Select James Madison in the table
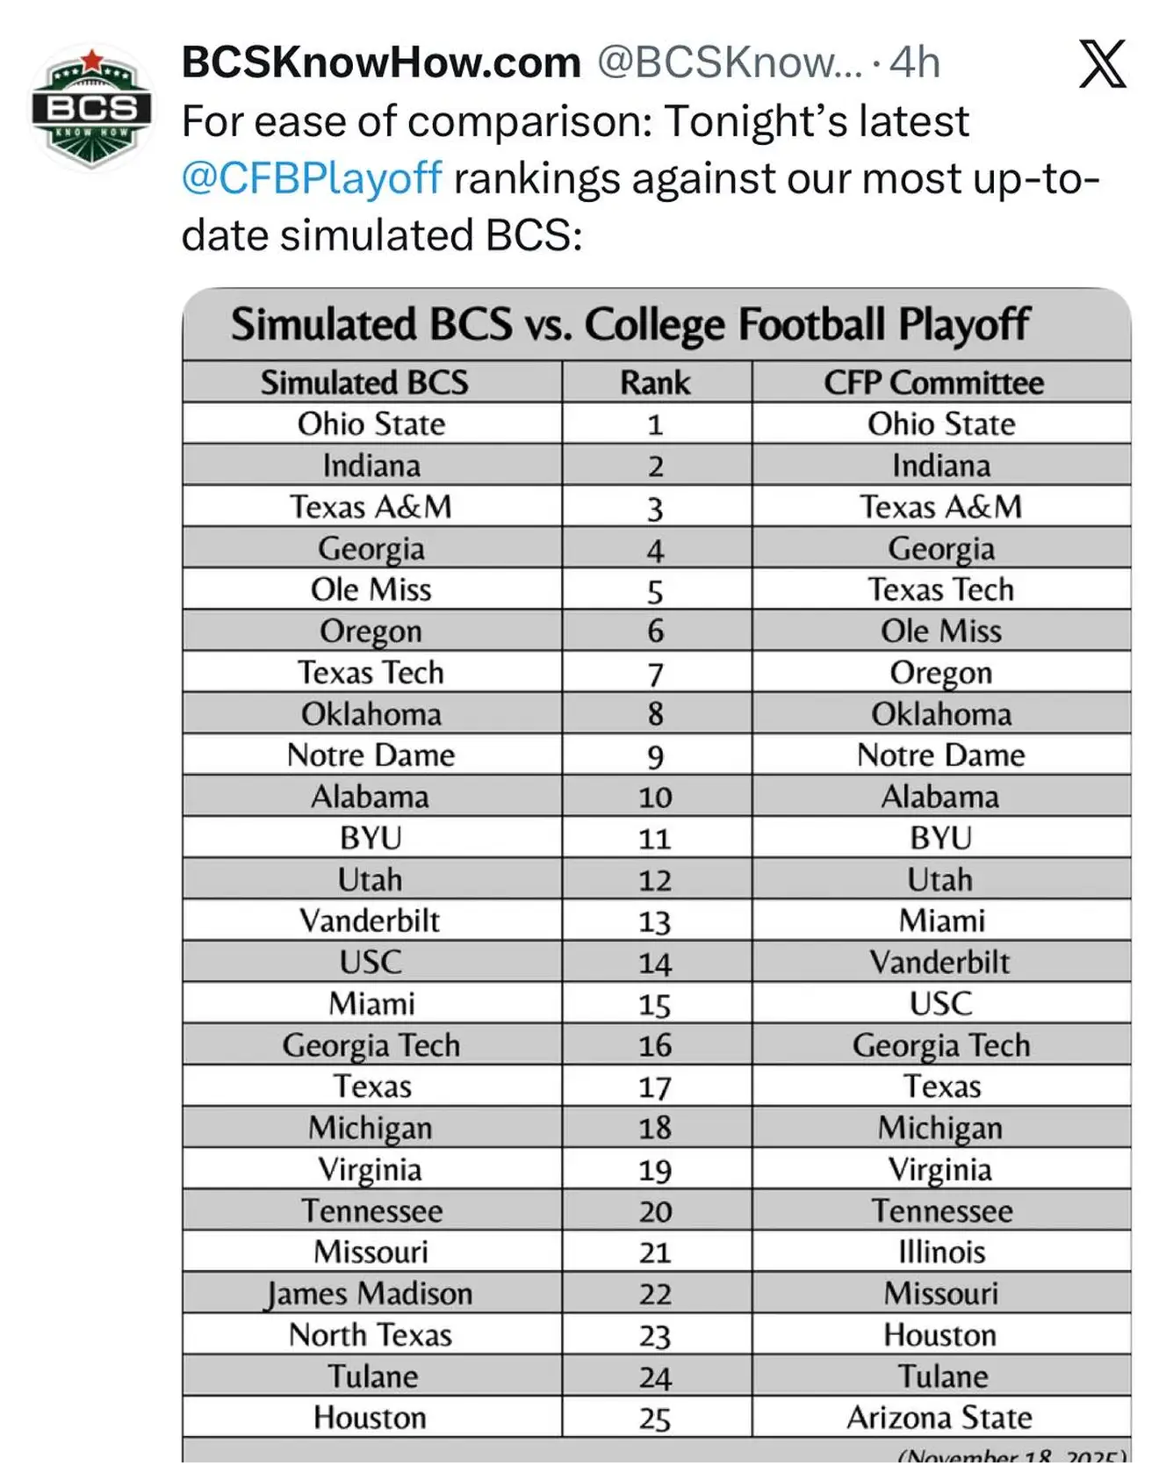This screenshot has width=1159, height=1473. coord(370,1293)
